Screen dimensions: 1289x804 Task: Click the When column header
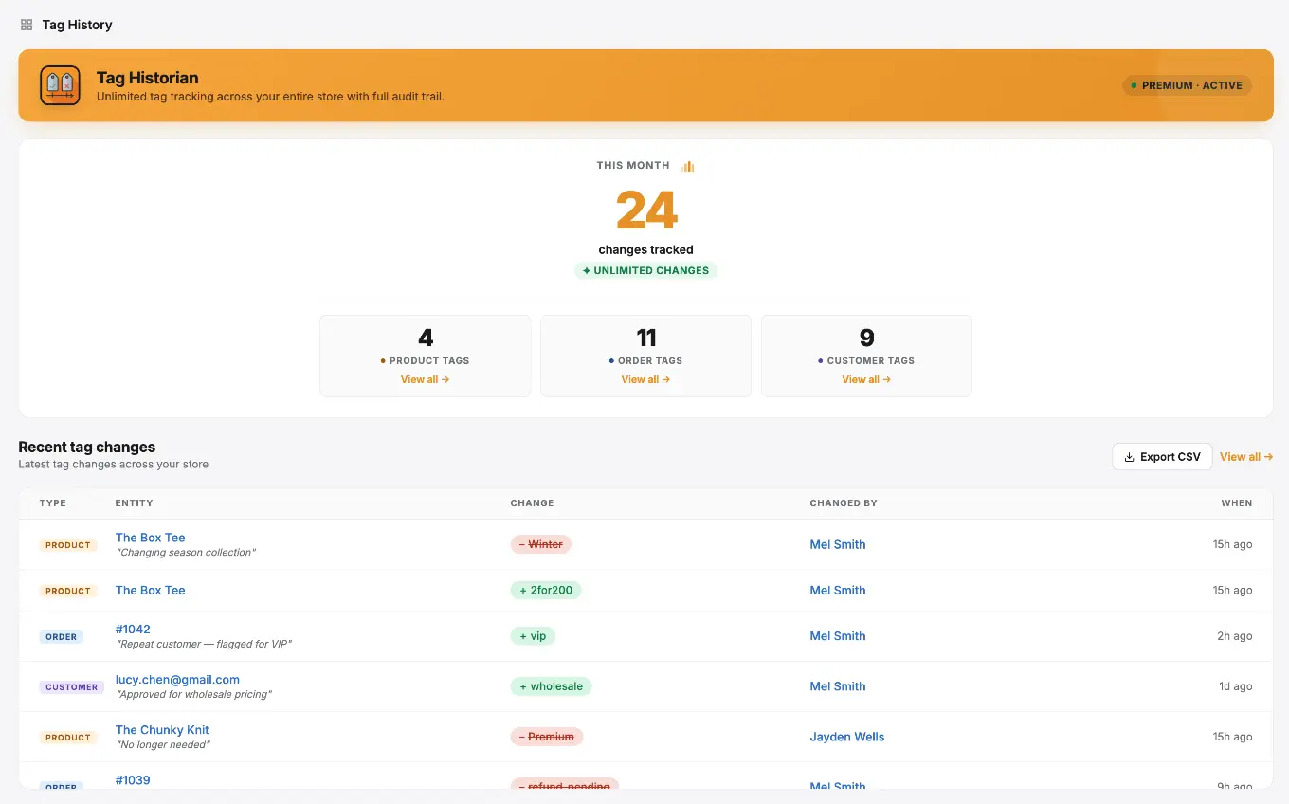(x=1237, y=503)
